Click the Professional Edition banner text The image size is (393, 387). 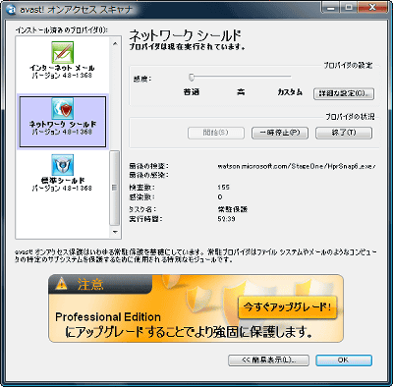[108, 317]
